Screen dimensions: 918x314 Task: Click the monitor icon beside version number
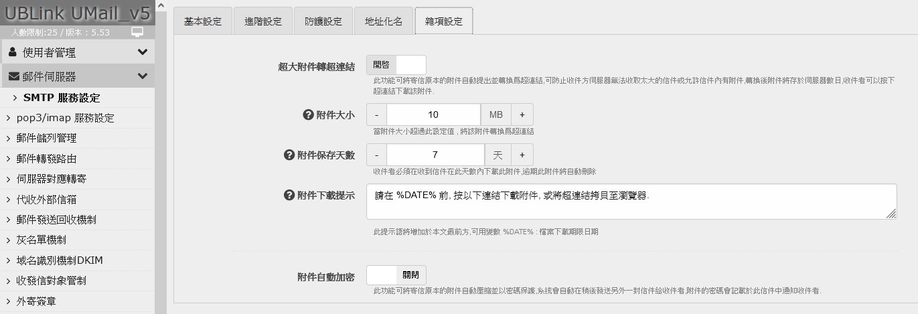(x=137, y=32)
